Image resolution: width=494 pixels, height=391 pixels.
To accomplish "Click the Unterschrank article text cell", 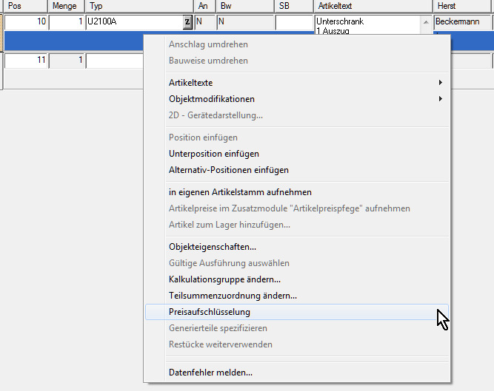I will click(x=367, y=24).
